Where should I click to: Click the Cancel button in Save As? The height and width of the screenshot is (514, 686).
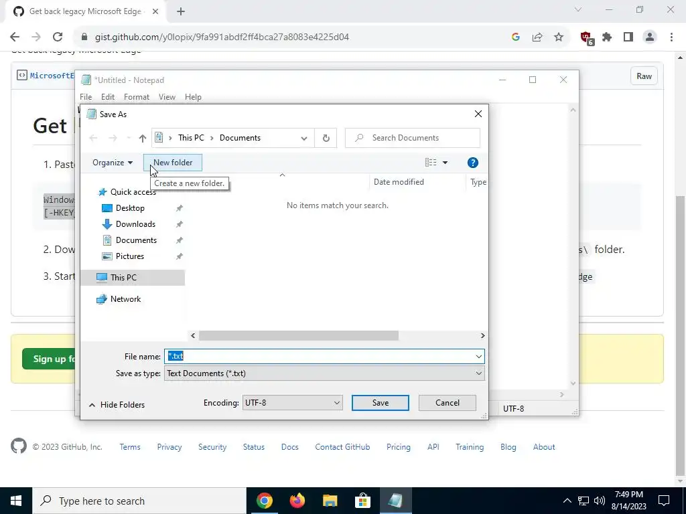point(447,402)
